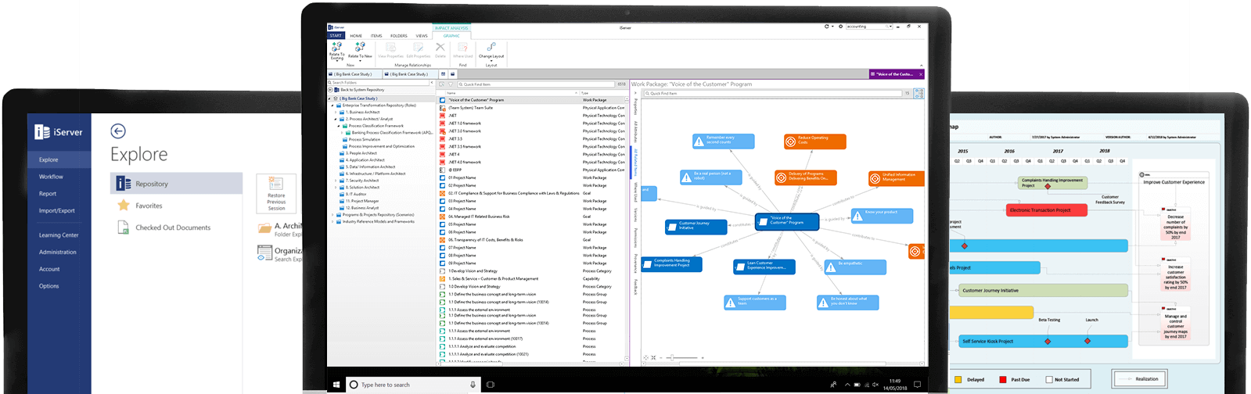
Task: Go back using the circled arrow on Explore page
Action: click(x=118, y=131)
